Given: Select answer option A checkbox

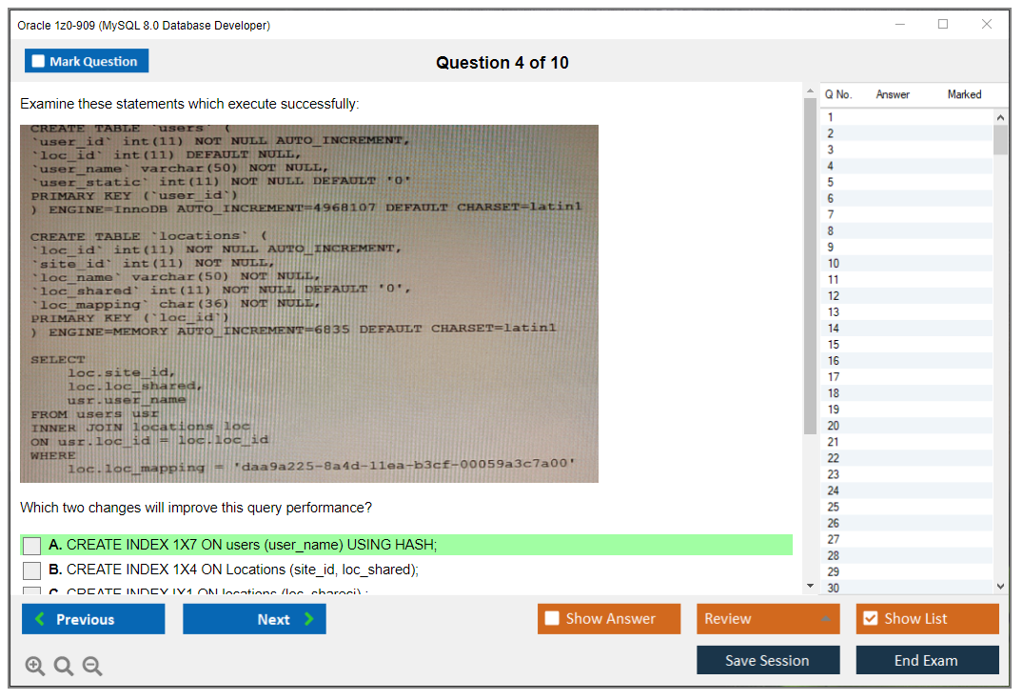Looking at the screenshot, I should tap(32, 546).
